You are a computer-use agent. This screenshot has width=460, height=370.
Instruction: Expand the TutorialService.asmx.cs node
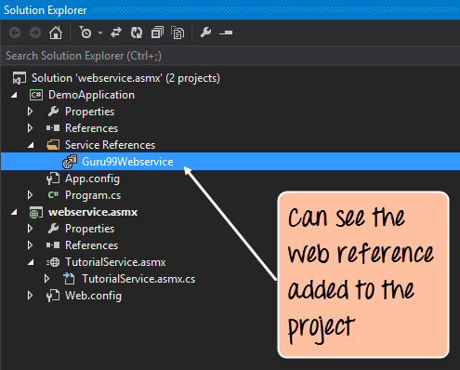click(46, 279)
